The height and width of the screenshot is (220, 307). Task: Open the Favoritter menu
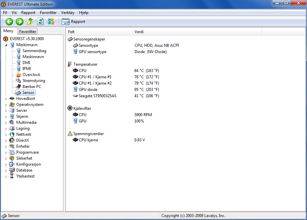tap(48, 13)
